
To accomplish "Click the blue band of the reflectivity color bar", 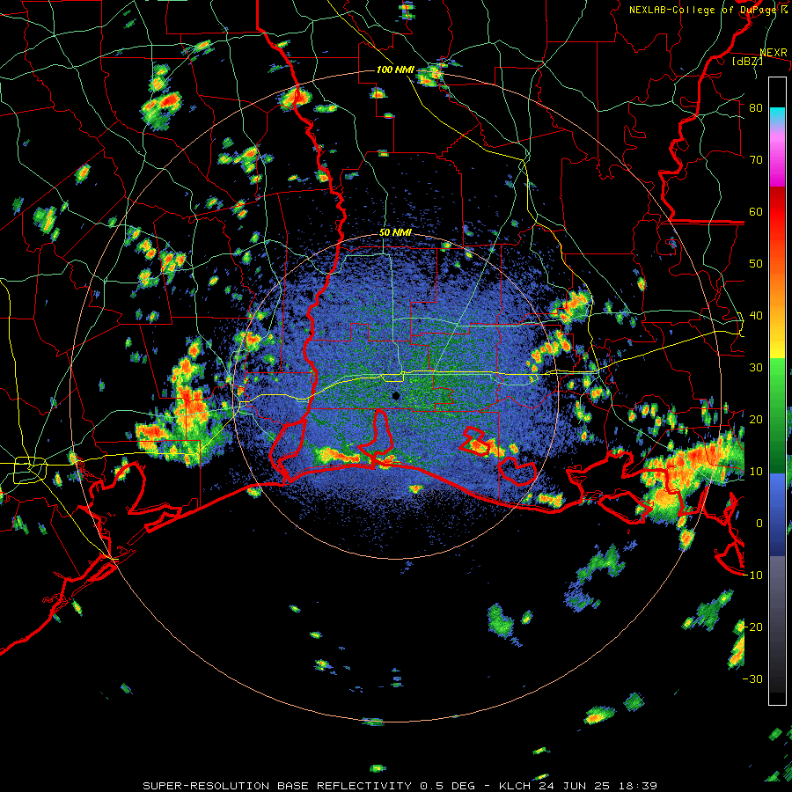I will point(777,515).
